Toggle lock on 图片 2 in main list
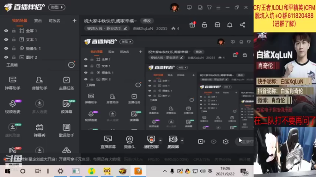This screenshot has width=316, height=177. coord(14,57)
